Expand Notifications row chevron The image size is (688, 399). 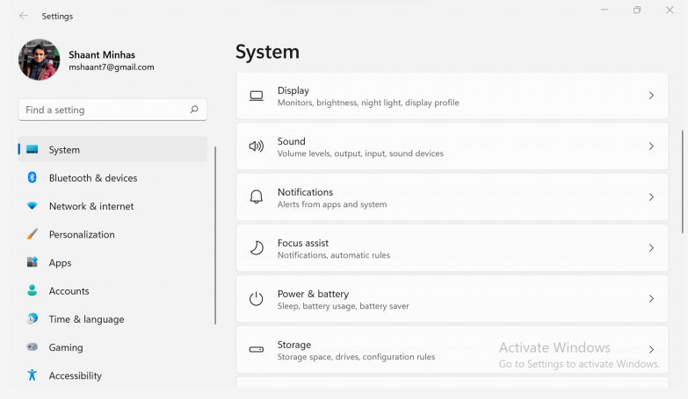[651, 197]
